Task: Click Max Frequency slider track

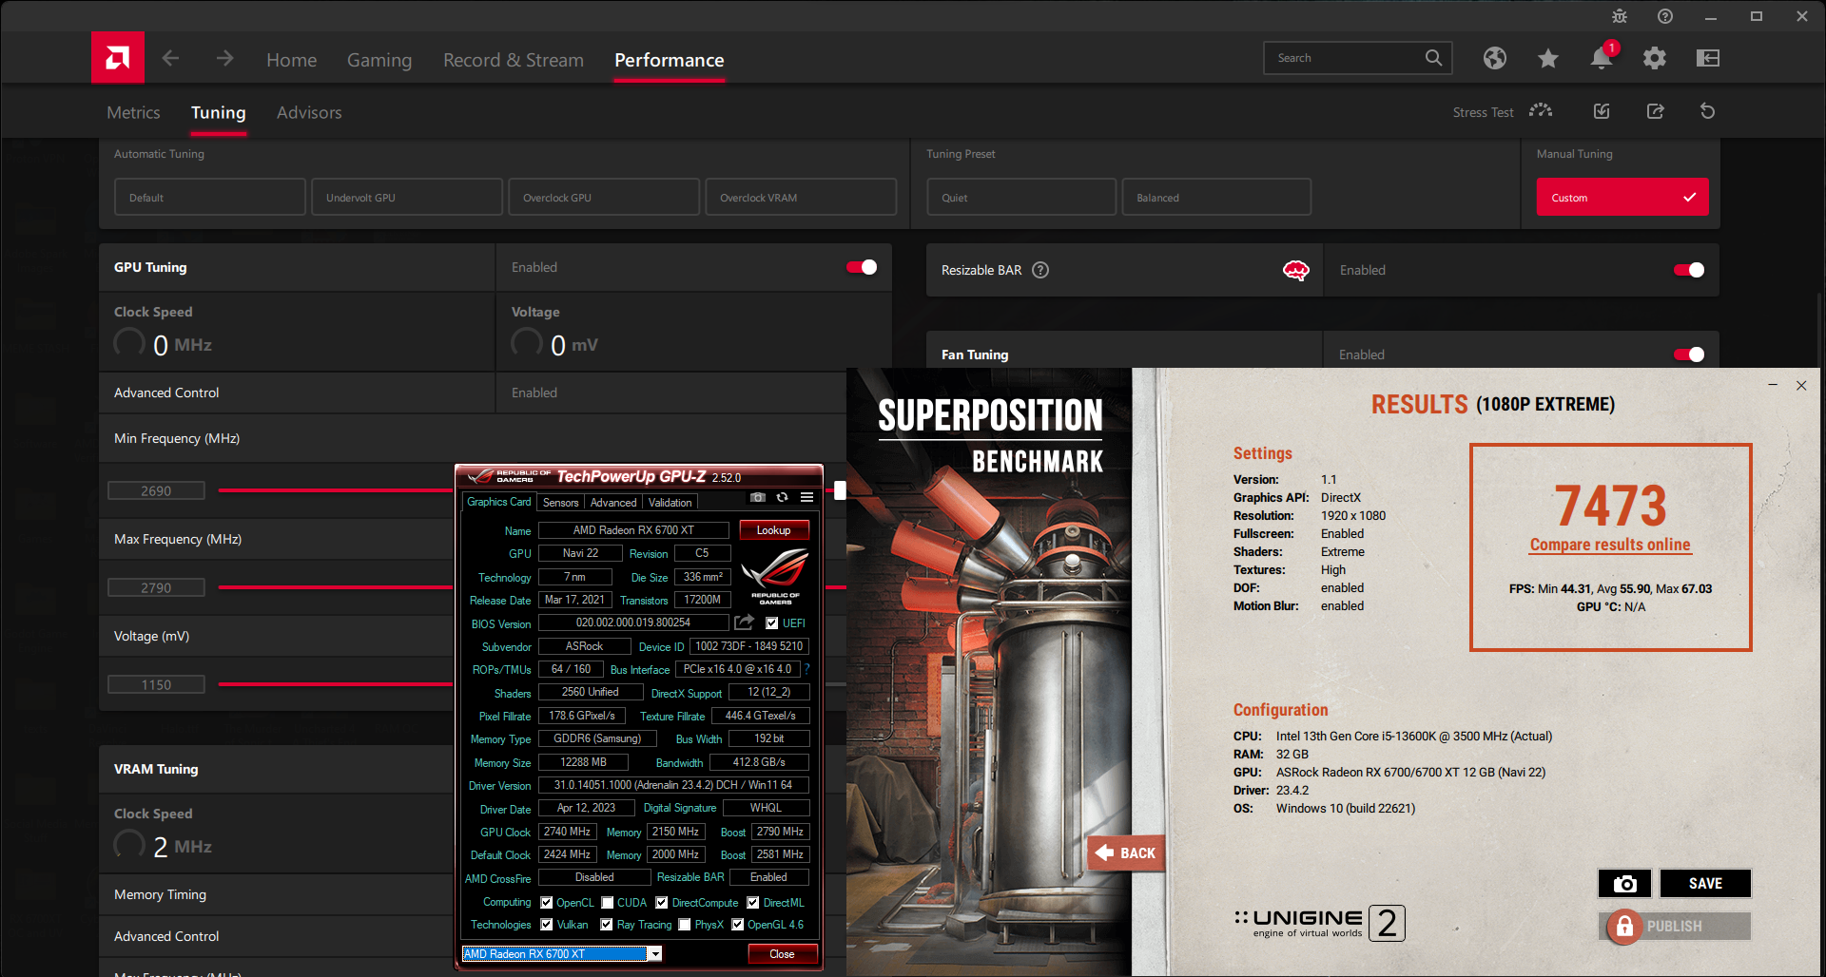Action: [x=336, y=587]
